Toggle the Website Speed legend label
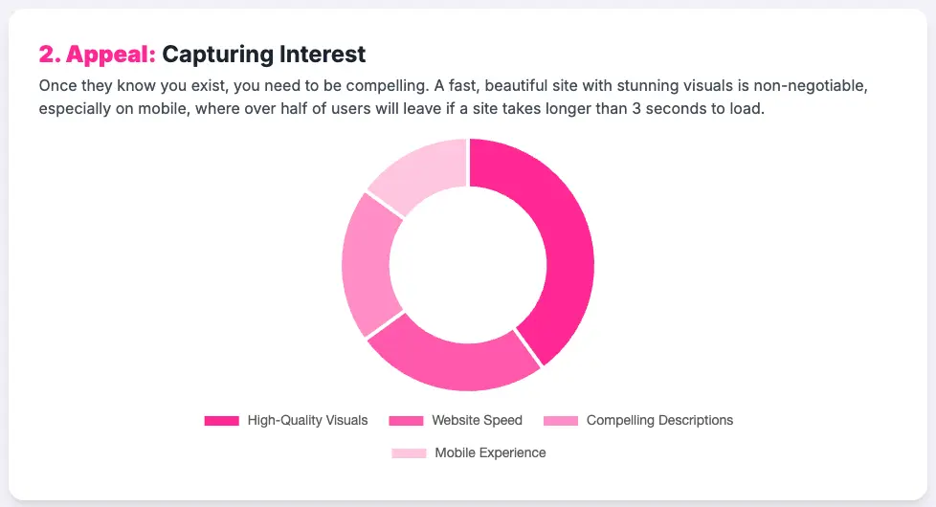This screenshot has height=507, width=936. [x=477, y=421]
